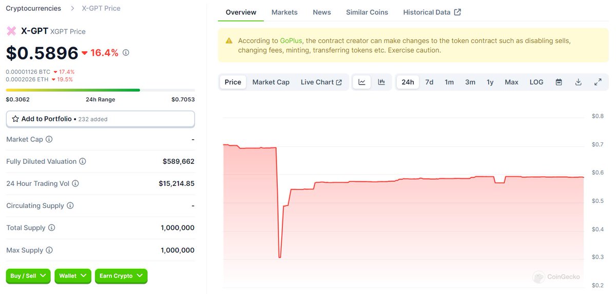Open the Overview tab
Screen dimensions: 616x294
[x=241, y=12]
